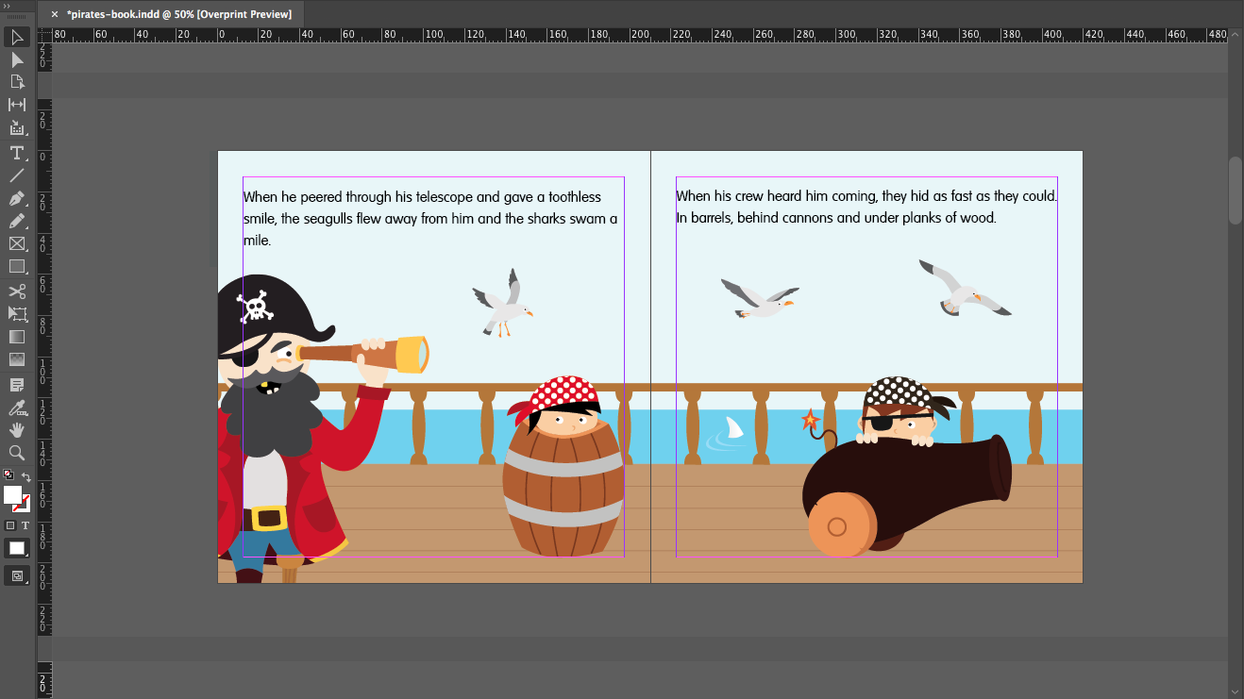Screen dimensions: 1244x699
Task: Apply default fill and stroke
Action: pos(7,474)
